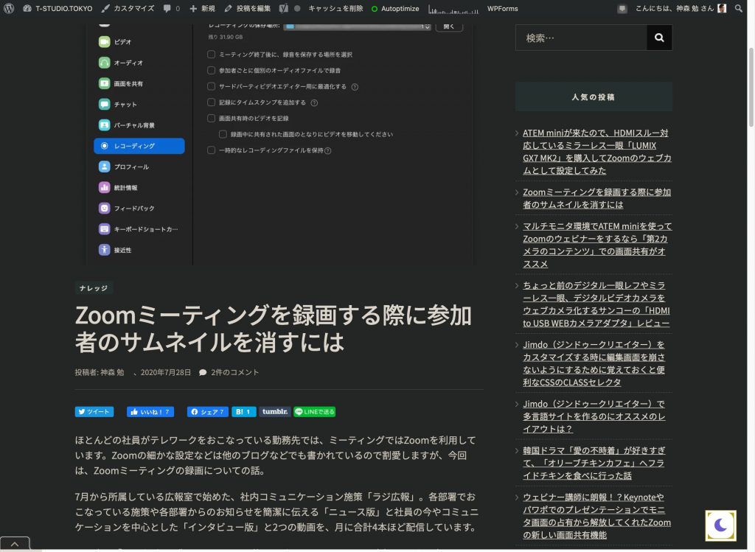Open sidebar link Zoomミーティングを録画する際に参加者のサムネイルを消すには
Screen dimensions: 755x552
click(597, 198)
